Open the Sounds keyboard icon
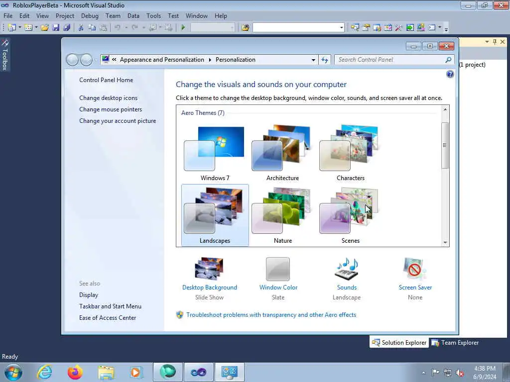Image resolution: width=510 pixels, height=382 pixels. 347,269
